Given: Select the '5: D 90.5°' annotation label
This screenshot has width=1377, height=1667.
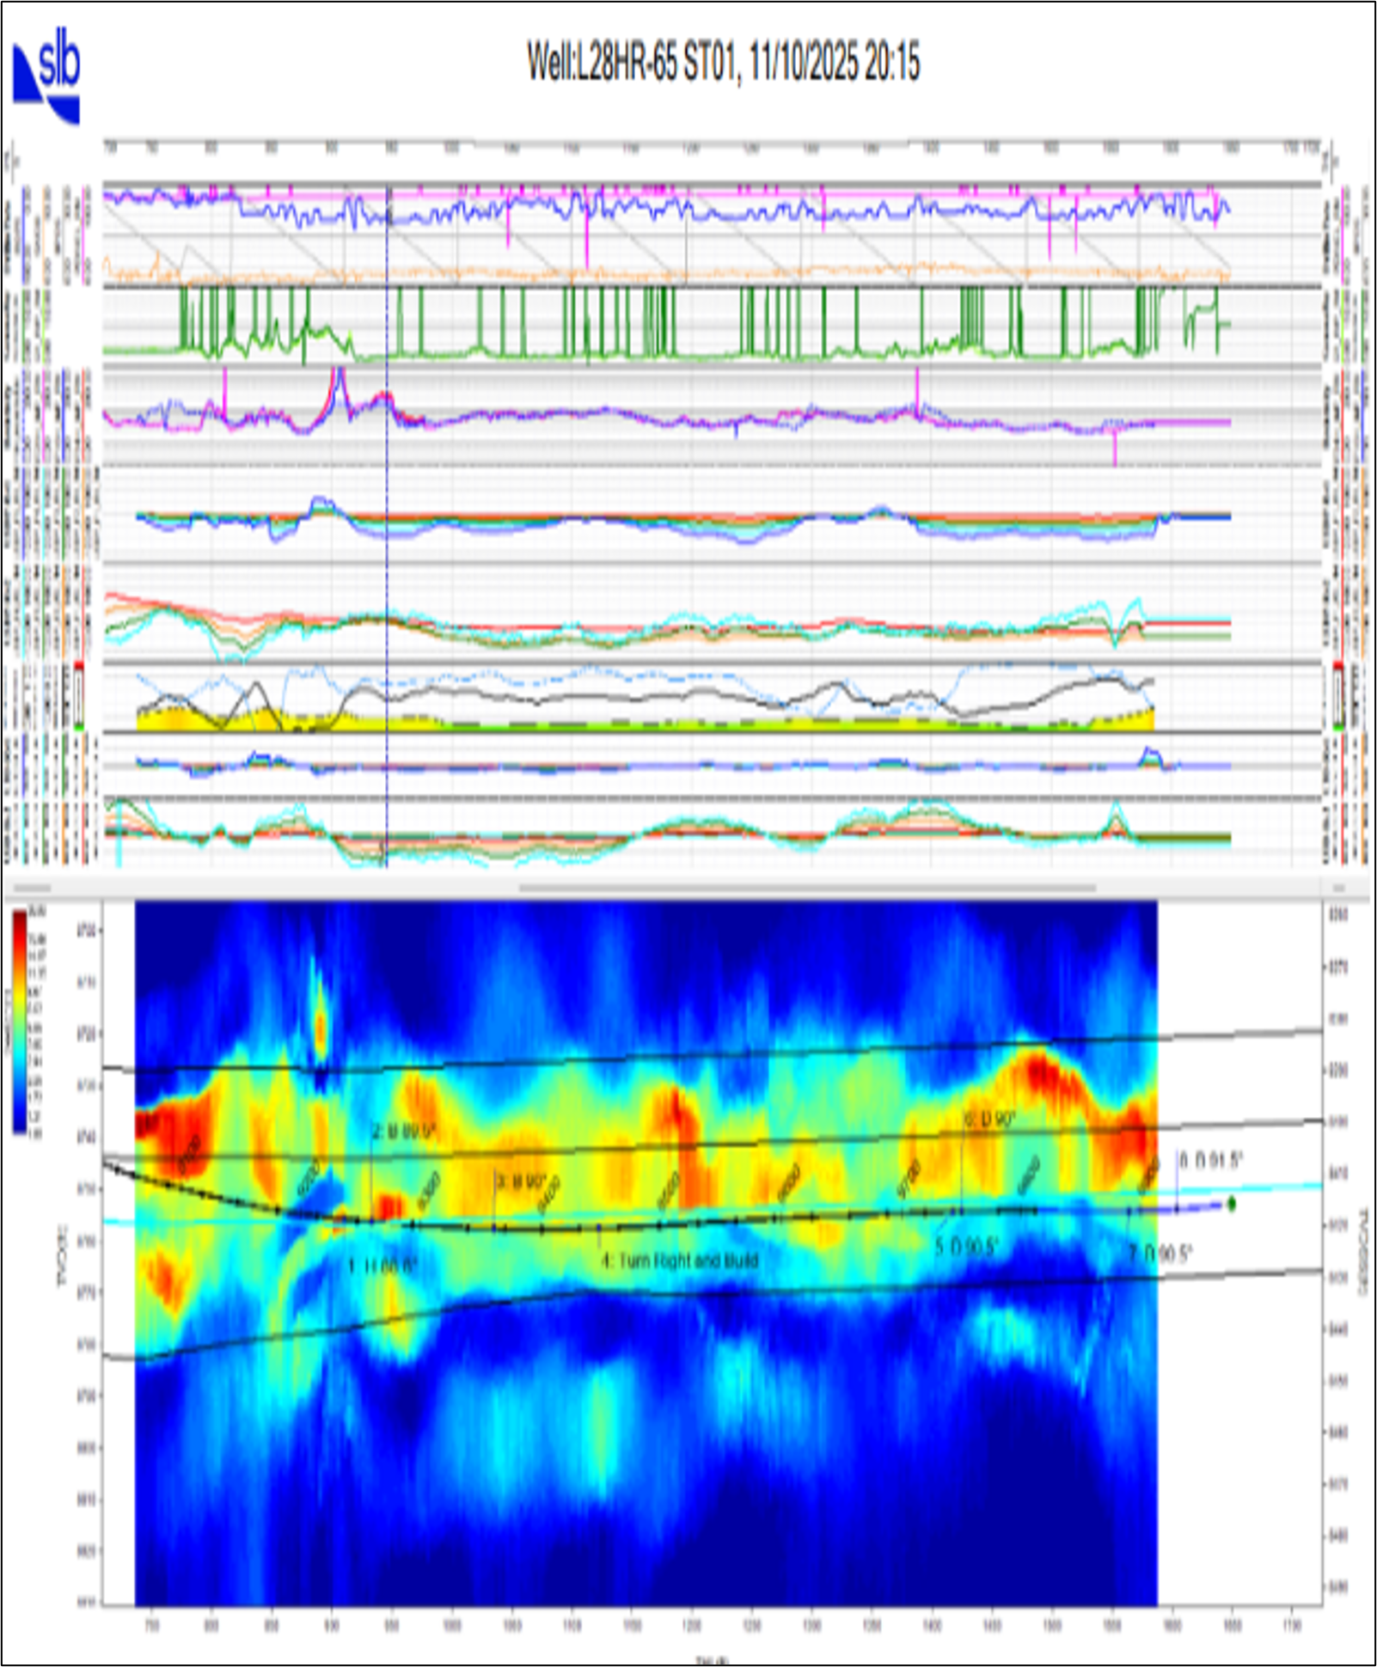Looking at the screenshot, I should click(966, 1246).
